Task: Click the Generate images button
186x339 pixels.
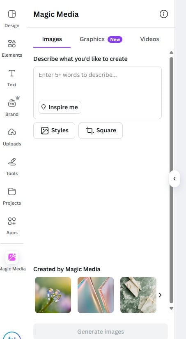Action: (x=101, y=331)
